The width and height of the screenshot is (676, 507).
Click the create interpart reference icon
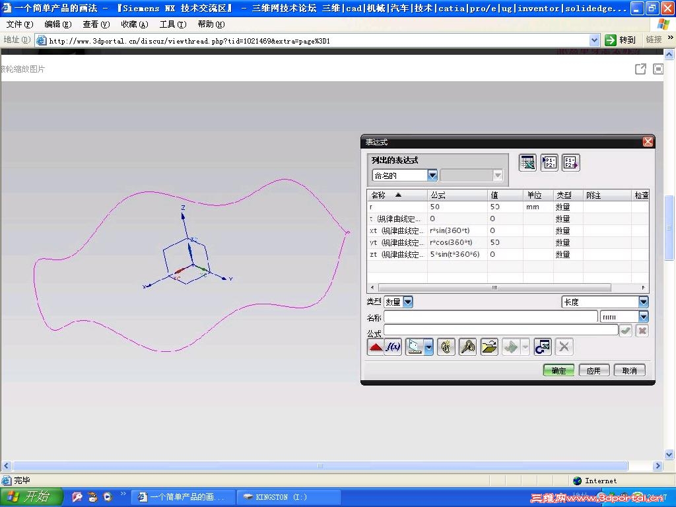click(446, 347)
